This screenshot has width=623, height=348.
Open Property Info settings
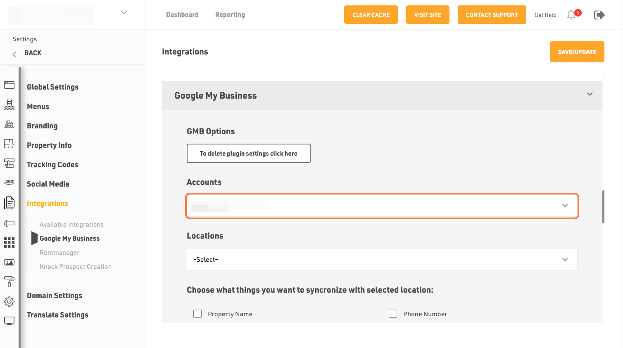click(49, 145)
